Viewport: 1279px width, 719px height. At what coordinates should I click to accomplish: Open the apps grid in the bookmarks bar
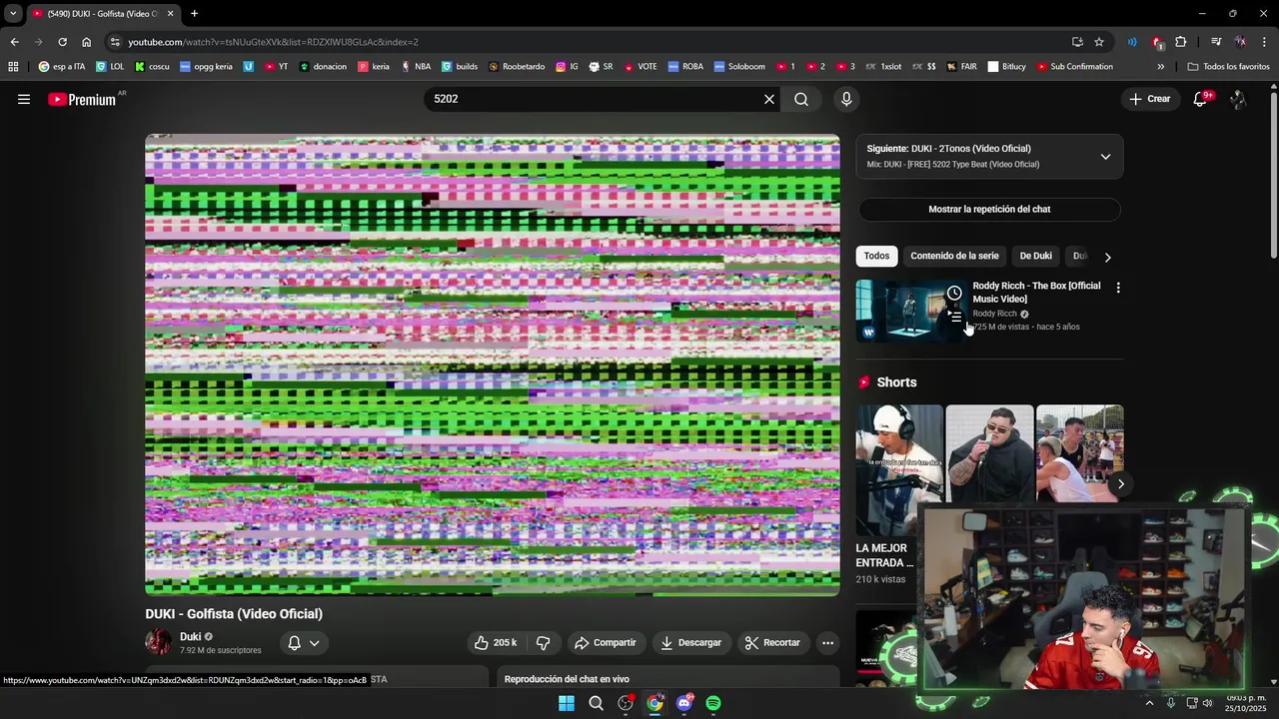click(13, 67)
